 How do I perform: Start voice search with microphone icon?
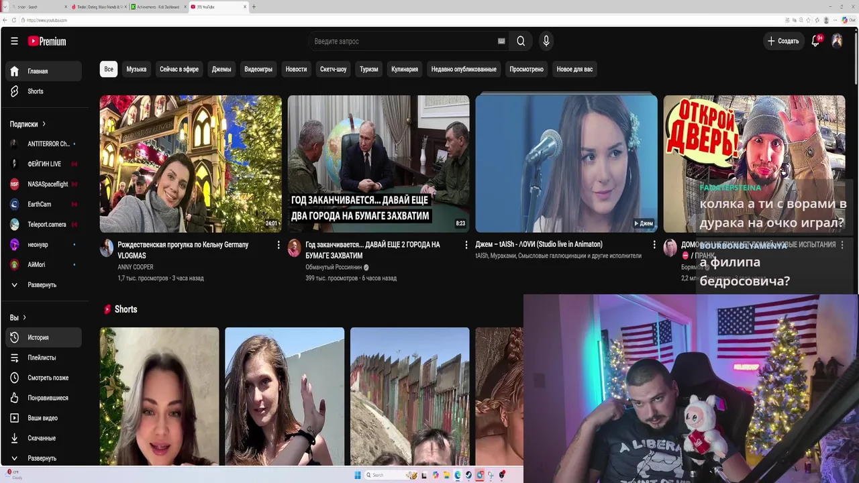tap(546, 41)
